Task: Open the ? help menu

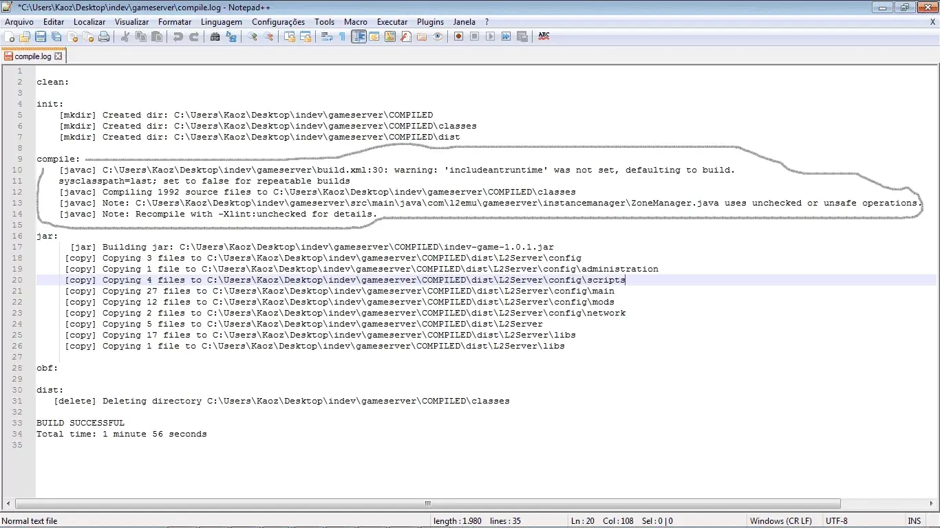Action: [x=487, y=22]
